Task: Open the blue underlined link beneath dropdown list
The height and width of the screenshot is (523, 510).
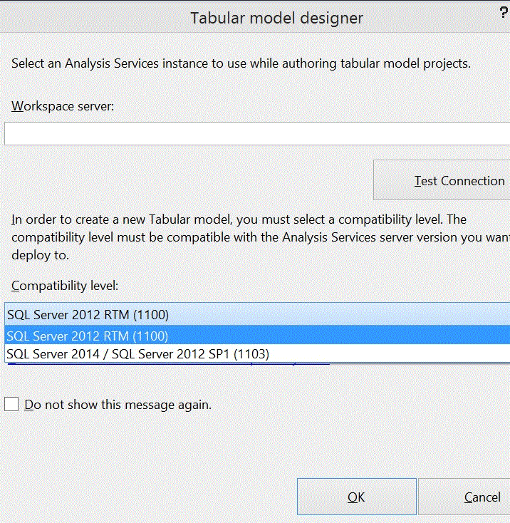Action: [x=299, y=364]
